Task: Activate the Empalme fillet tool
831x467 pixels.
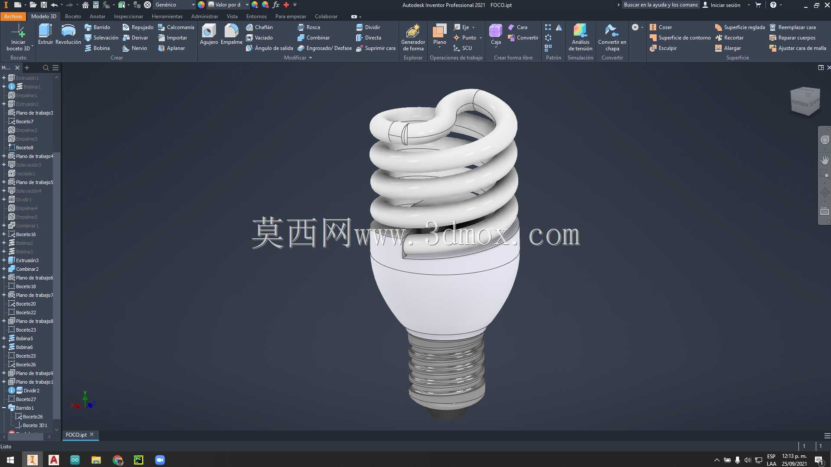Action: point(231,34)
